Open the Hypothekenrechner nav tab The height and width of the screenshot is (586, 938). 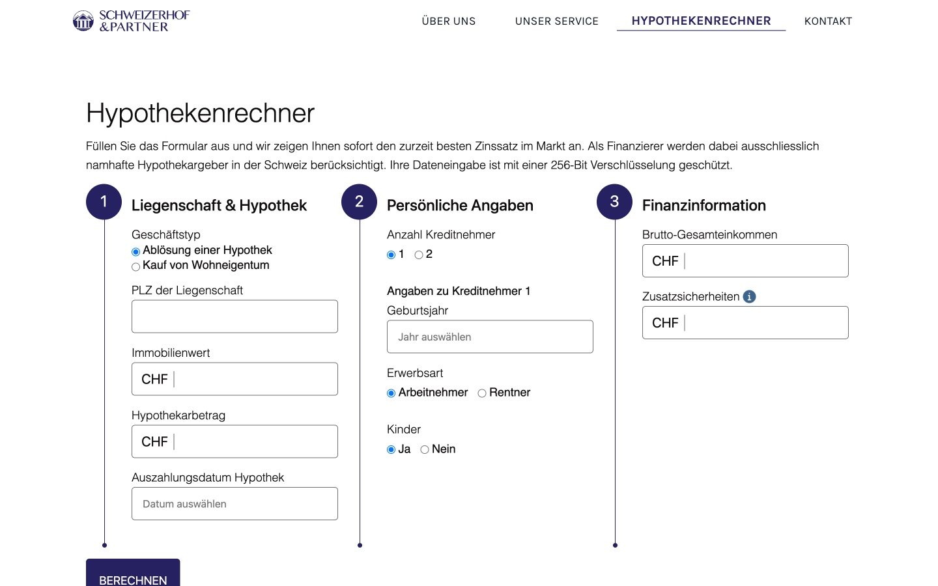tap(702, 21)
